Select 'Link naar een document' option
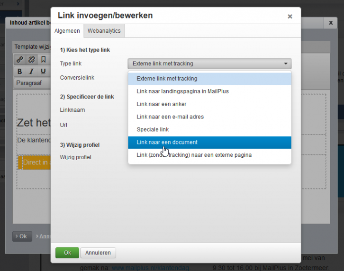Image resolution: width=344 pixels, height=271 pixels. pyautogui.click(x=167, y=142)
